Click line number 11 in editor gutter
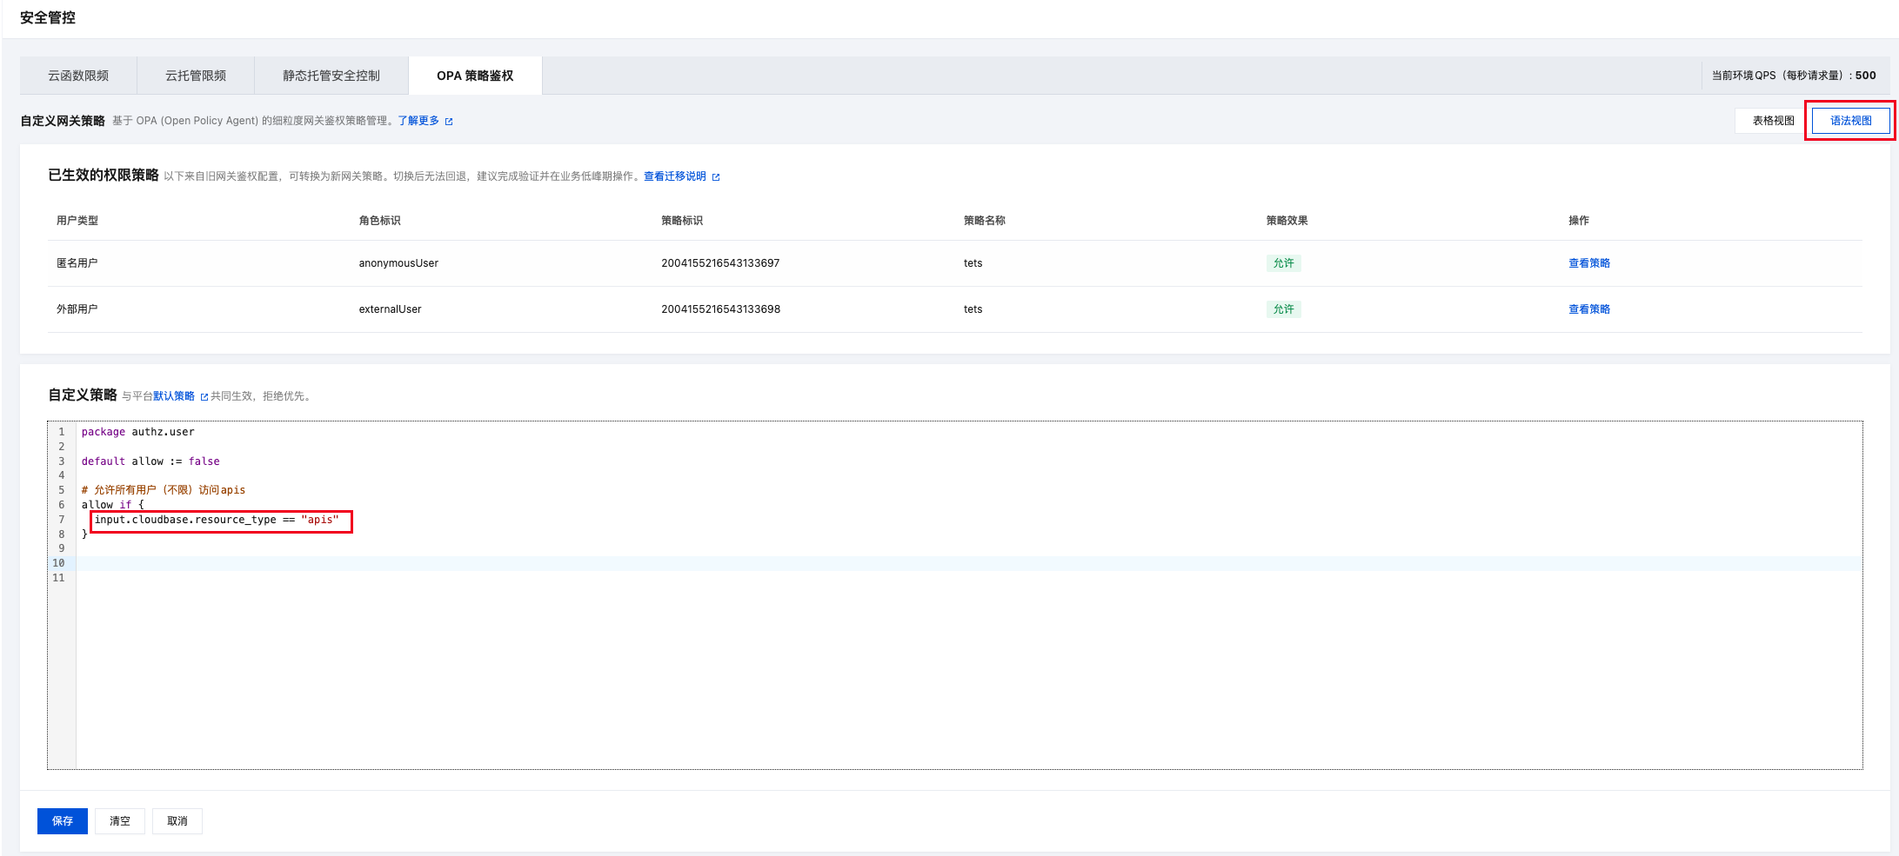This screenshot has width=1899, height=856. coord(58,578)
